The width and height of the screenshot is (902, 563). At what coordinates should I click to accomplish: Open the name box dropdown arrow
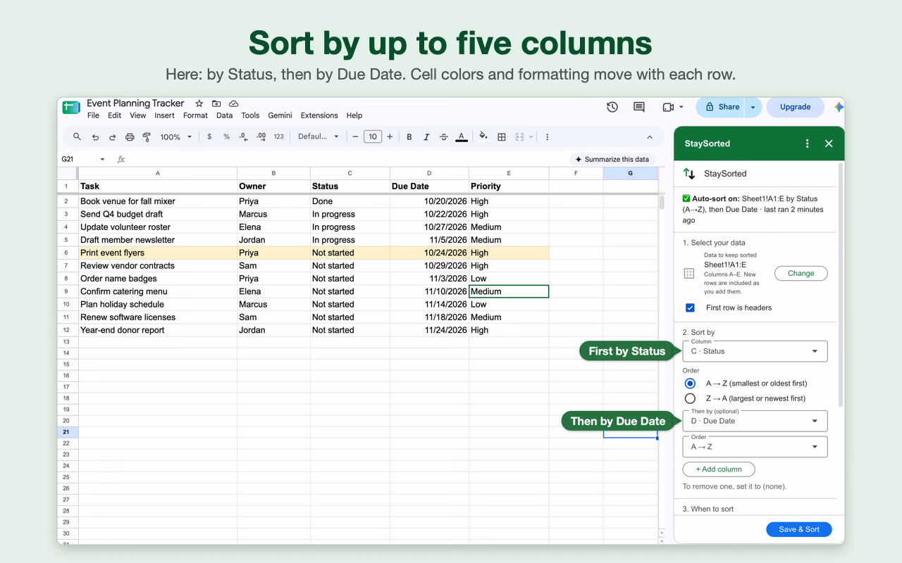pyautogui.click(x=102, y=159)
